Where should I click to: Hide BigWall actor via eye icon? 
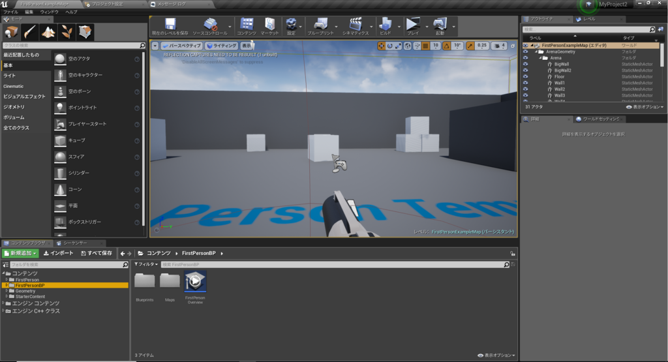click(x=525, y=64)
